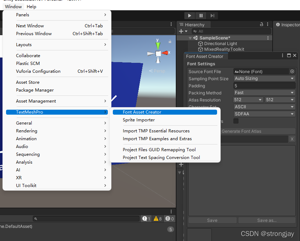The width and height of the screenshot is (300, 241).
Task: Toggle Persp projection label in scene
Action: tap(157, 71)
